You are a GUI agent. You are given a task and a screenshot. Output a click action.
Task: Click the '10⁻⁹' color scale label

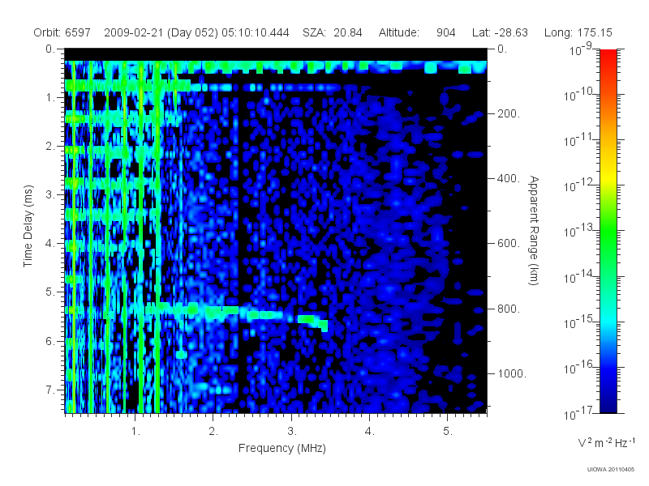[x=581, y=49]
